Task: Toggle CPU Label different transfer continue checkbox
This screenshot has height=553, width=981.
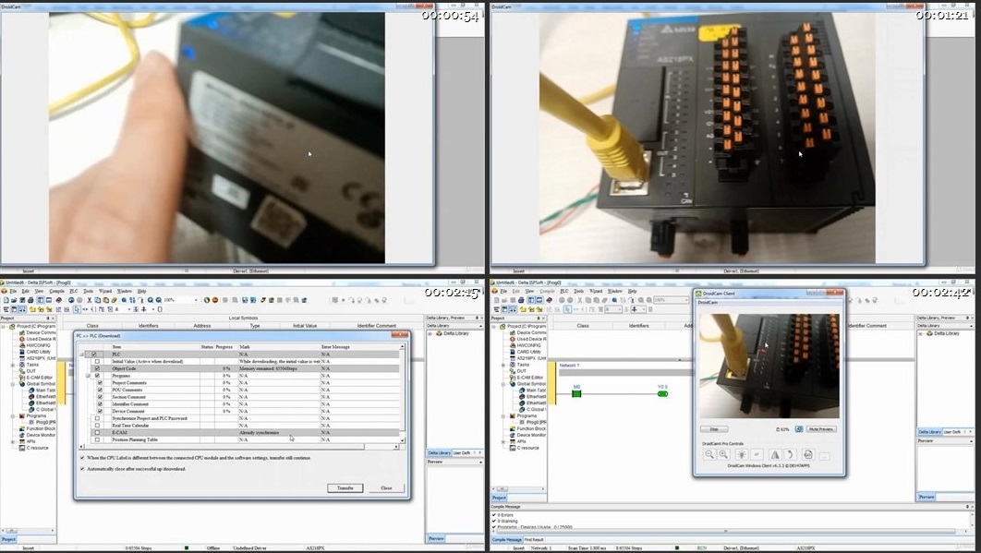Action: [82, 458]
